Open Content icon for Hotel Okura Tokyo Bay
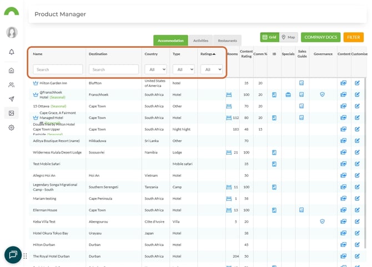The width and height of the screenshot is (372, 267). (x=343, y=233)
